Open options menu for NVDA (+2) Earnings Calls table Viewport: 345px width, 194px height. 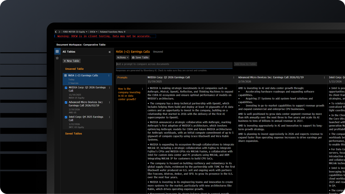point(109,76)
